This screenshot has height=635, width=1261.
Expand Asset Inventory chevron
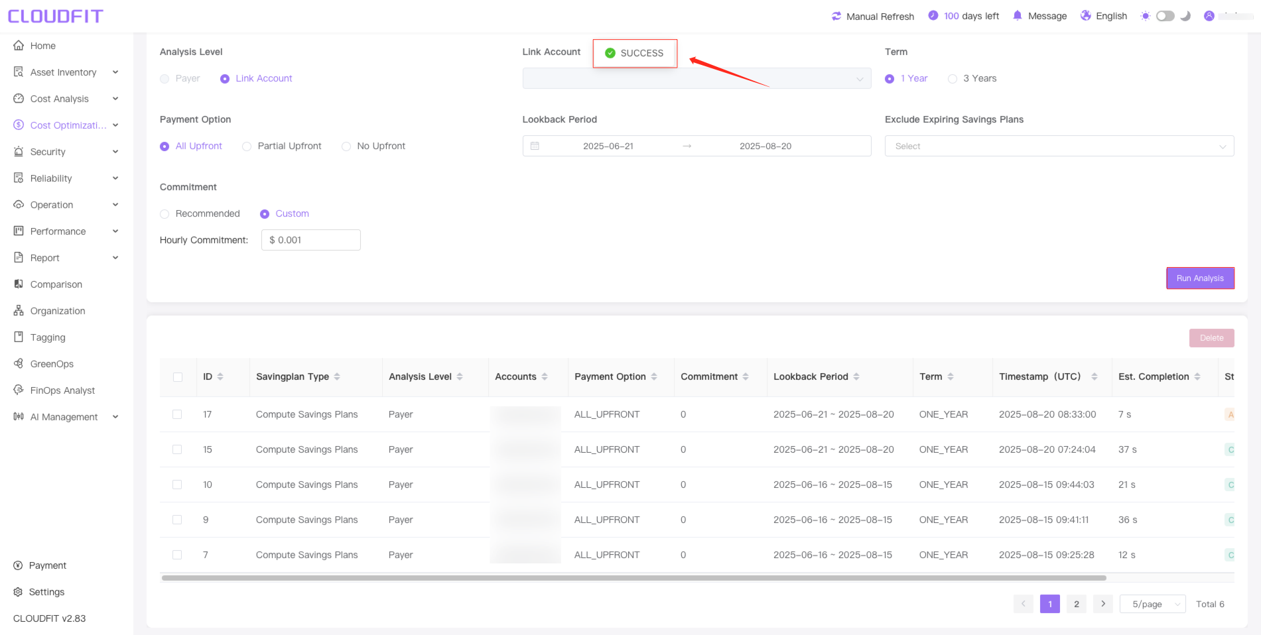click(x=115, y=72)
